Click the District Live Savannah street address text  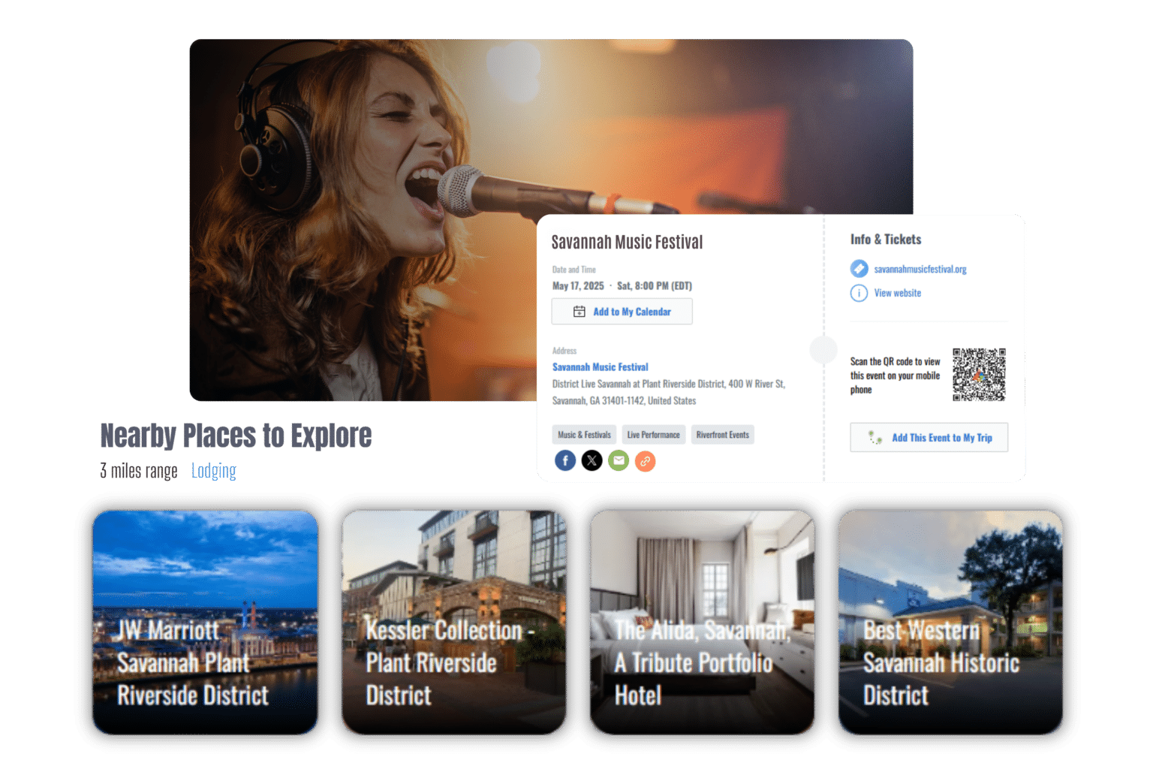[669, 392]
